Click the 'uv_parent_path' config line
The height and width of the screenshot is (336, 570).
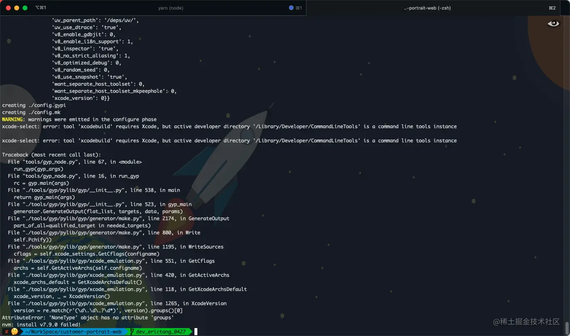tap(95, 20)
